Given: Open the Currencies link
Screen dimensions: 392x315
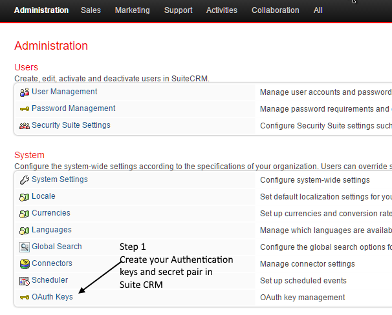Looking at the screenshot, I should pyautogui.click(x=50, y=213).
